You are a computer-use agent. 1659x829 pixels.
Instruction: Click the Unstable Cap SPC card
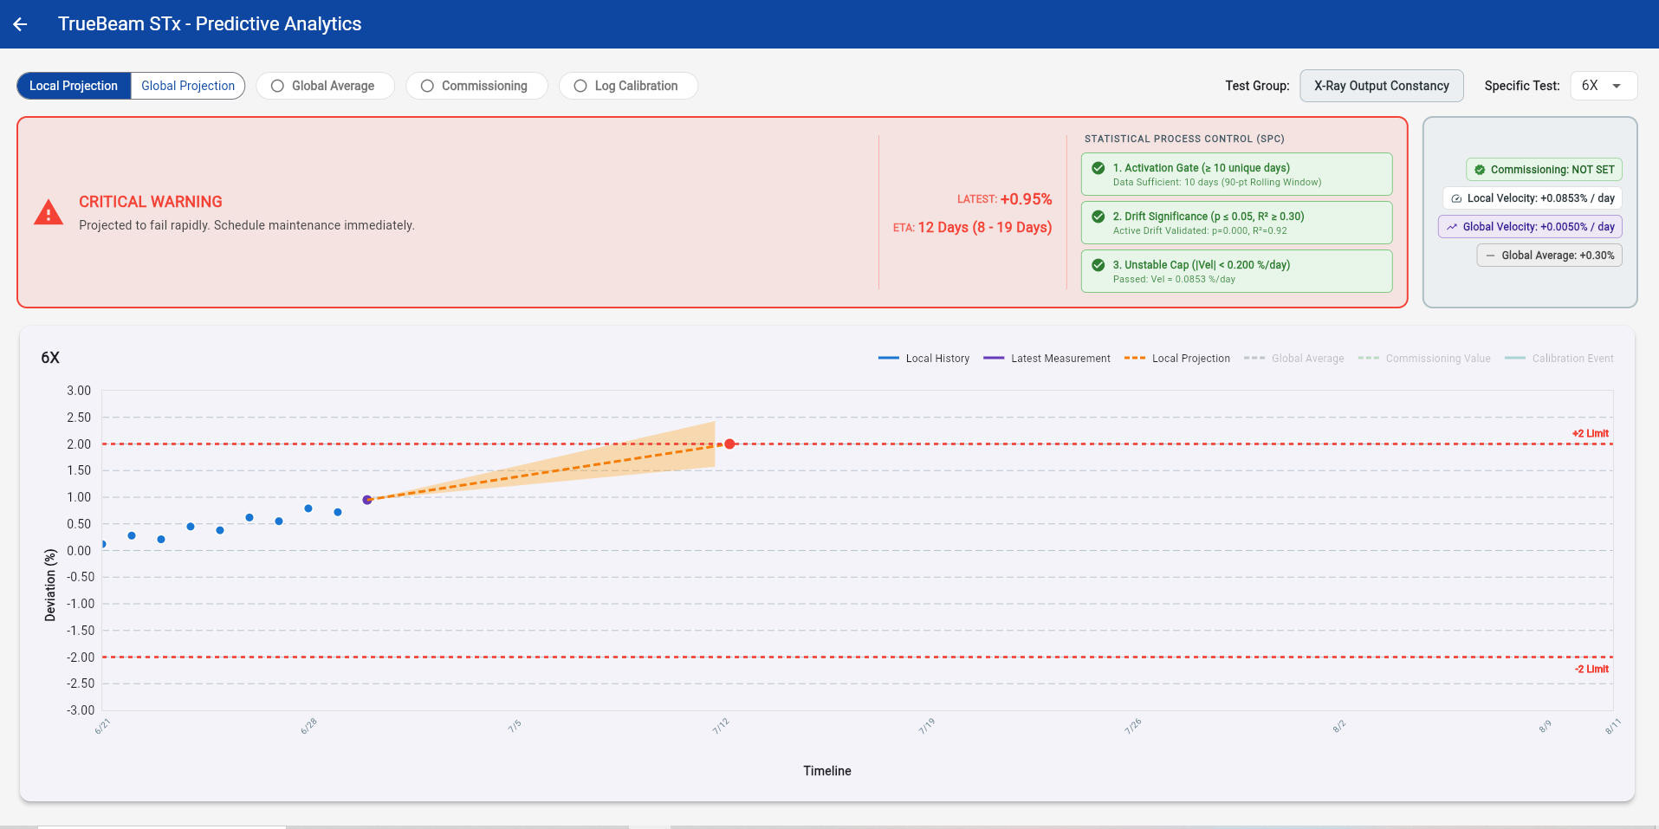[1236, 271]
